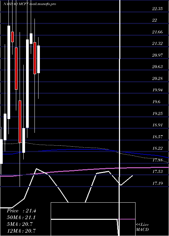The height and width of the screenshot is (236, 169).
Task: Click the 5MA : 20.7 readout
Action: pyautogui.click(x=20, y=224)
